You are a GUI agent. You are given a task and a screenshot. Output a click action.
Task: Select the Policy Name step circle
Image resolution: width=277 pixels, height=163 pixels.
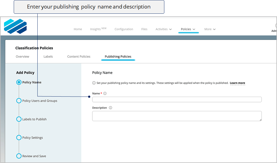tap(19, 82)
